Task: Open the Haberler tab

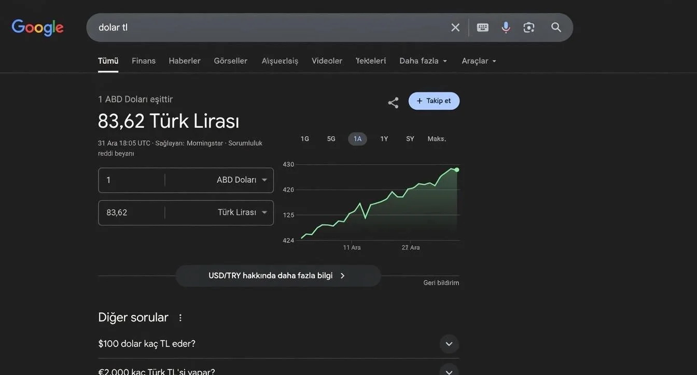Action: pyautogui.click(x=185, y=61)
